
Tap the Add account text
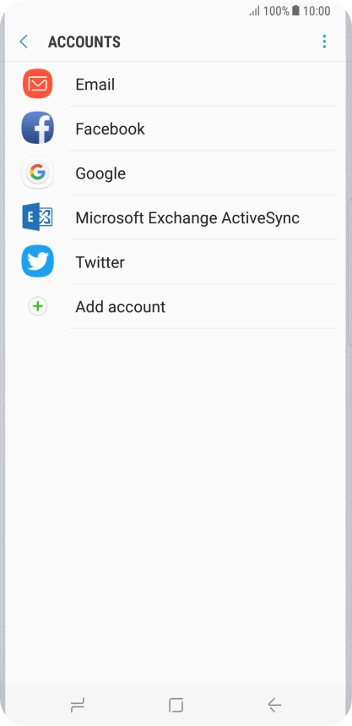point(120,307)
